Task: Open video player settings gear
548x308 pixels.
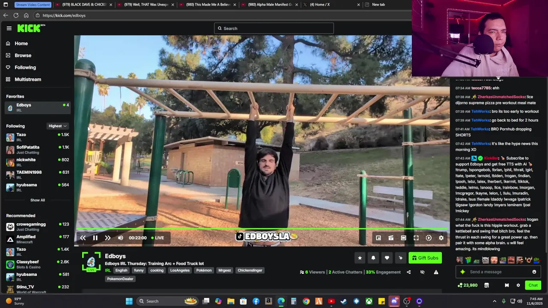Action: pos(441,238)
